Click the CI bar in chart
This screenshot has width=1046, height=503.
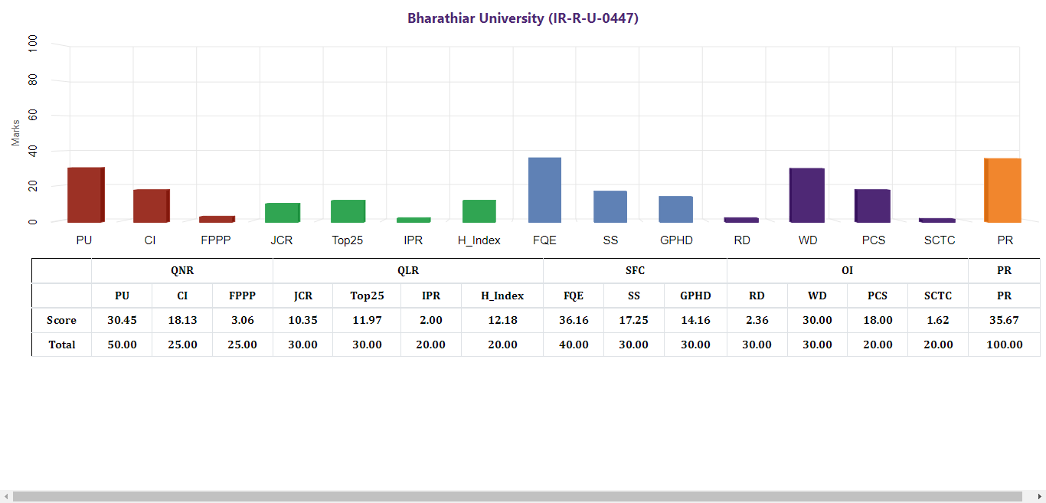(151, 206)
